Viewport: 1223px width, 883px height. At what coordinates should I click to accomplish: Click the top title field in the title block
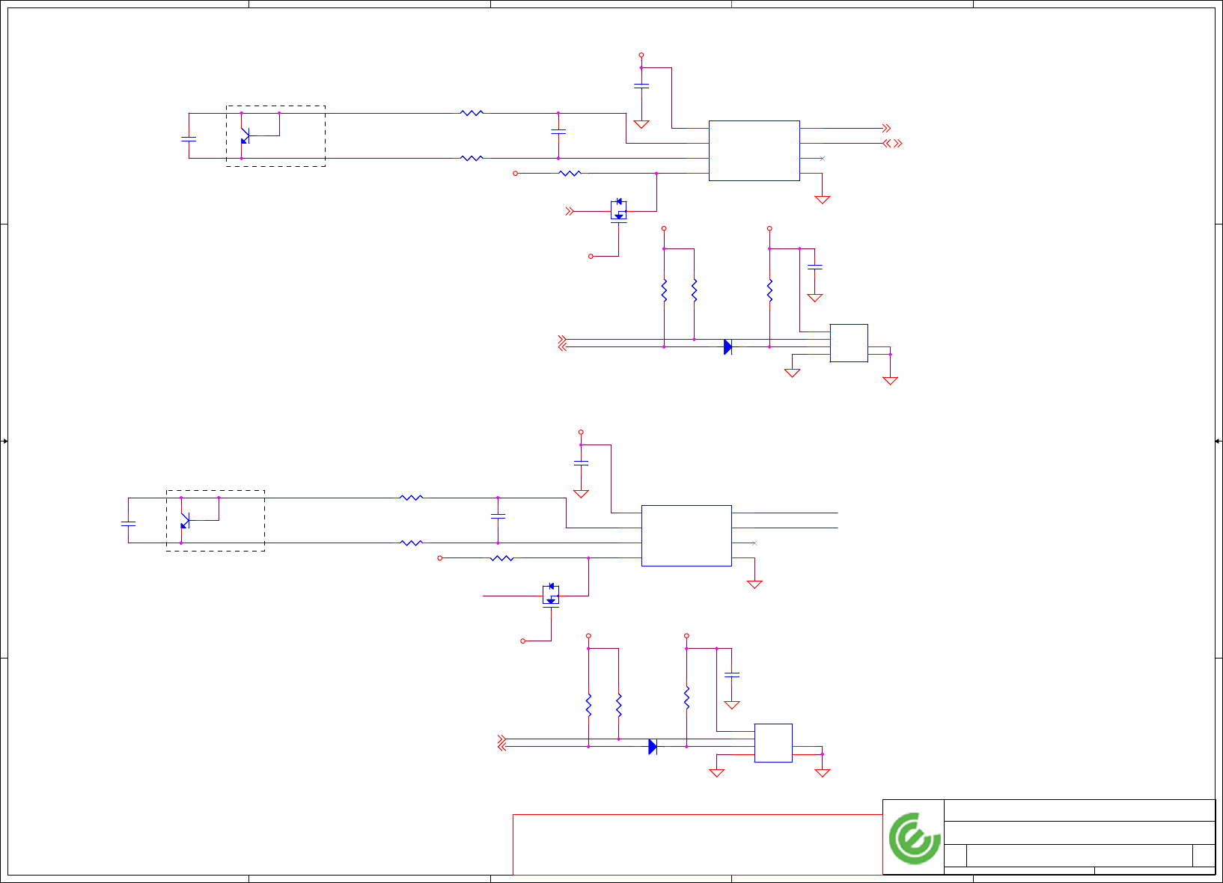1079,810
